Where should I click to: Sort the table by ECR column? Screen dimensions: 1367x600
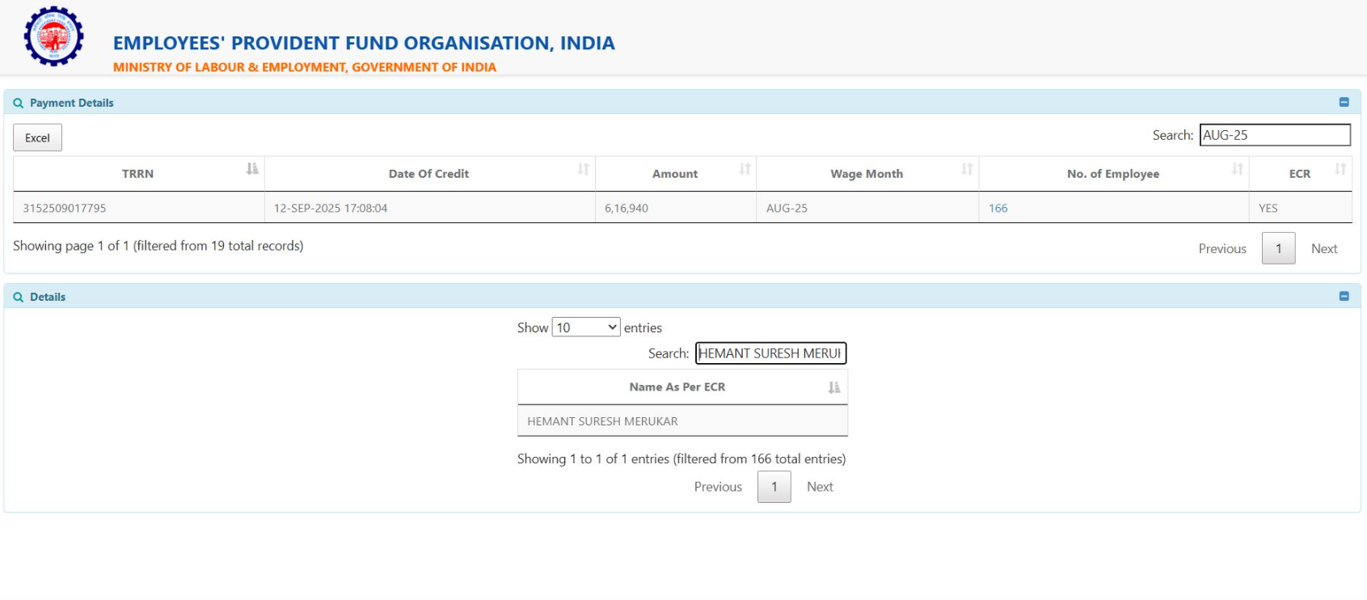coord(1301,174)
